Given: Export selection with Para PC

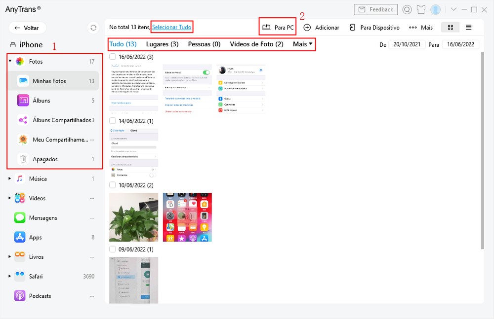Looking at the screenshot, I should point(278,28).
